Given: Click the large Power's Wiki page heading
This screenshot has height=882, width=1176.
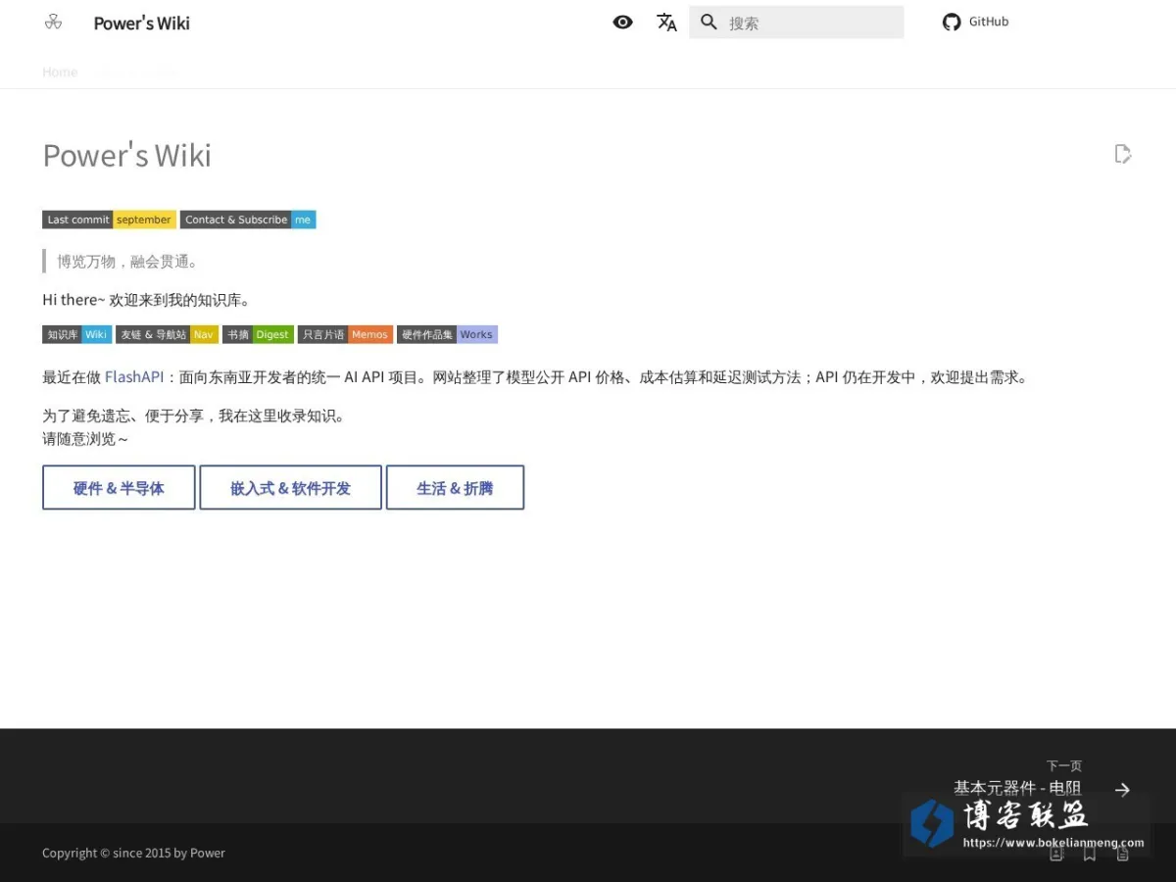Looking at the screenshot, I should (x=127, y=156).
